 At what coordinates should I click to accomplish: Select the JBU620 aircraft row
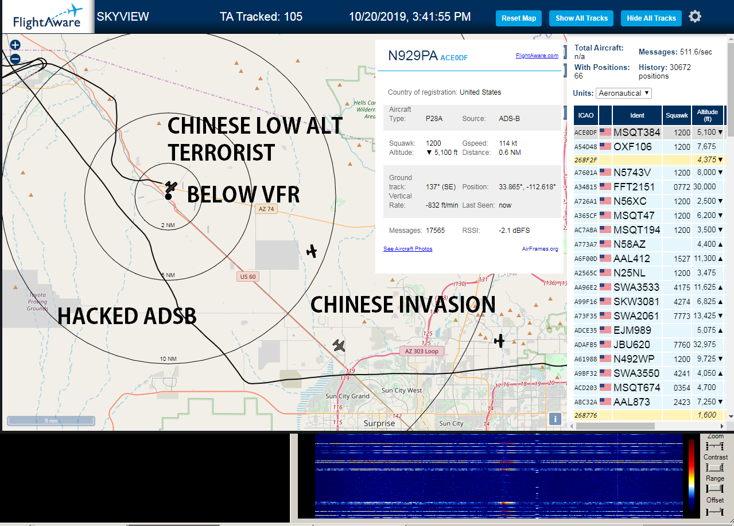[649, 345]
